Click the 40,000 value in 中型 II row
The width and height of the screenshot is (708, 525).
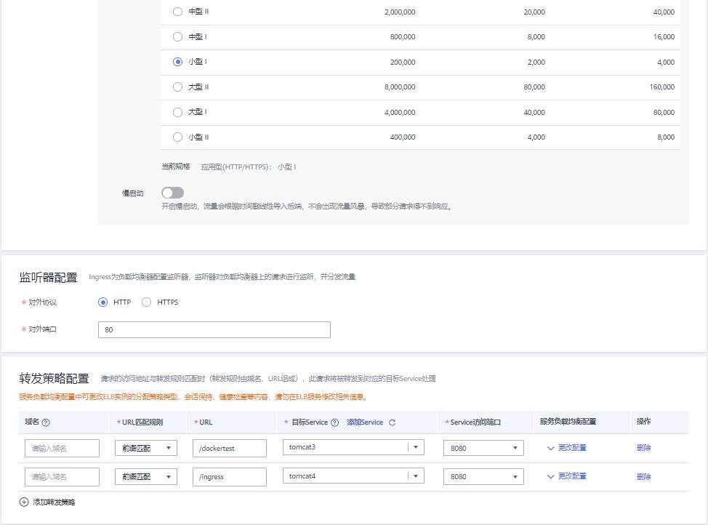(664, 12)
